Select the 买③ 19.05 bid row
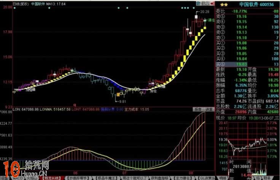Image resolution: width=280 pixels, height=180 pixels. pyautogui.click(x=247, y=53)
